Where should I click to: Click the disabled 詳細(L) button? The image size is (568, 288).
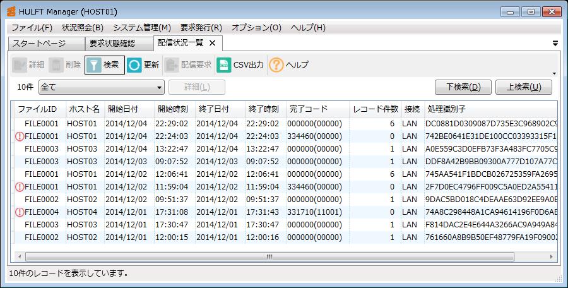[197, 87]
